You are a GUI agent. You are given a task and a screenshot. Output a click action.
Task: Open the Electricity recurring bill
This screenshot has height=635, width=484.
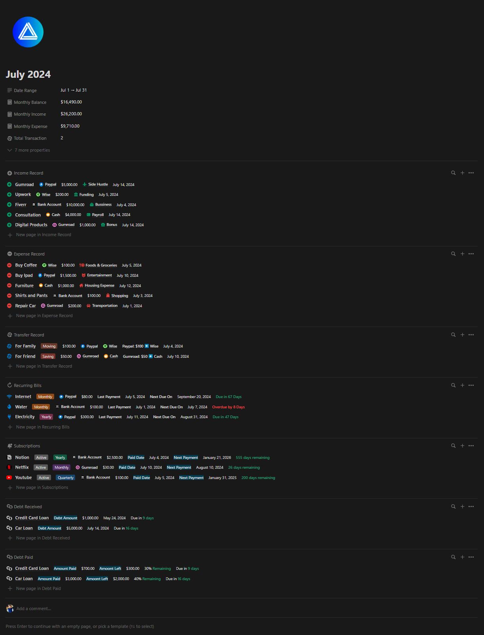[25, 417]
